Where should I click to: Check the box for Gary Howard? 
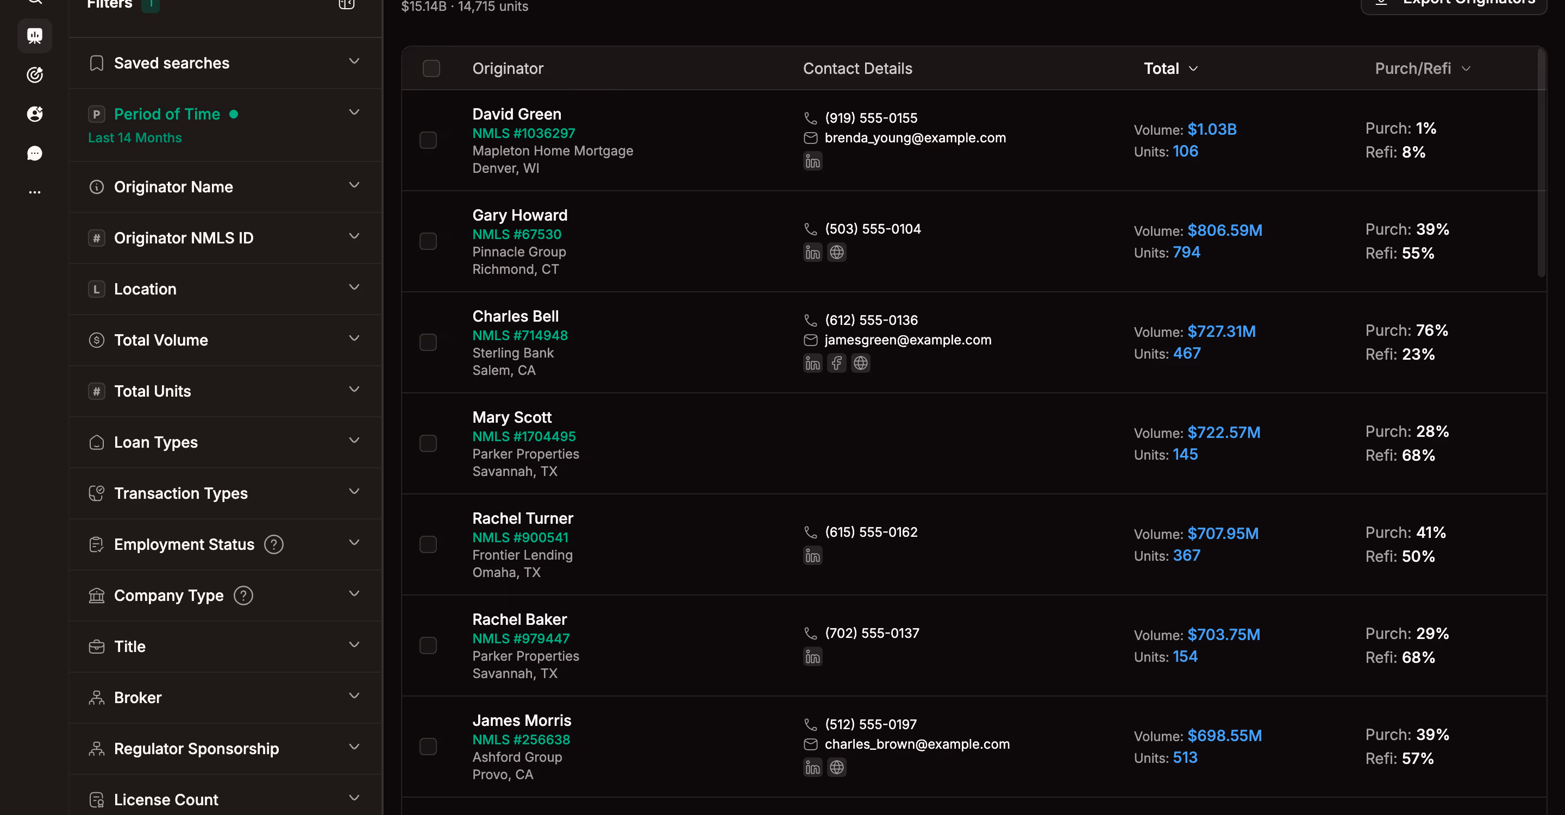(428, 241)
